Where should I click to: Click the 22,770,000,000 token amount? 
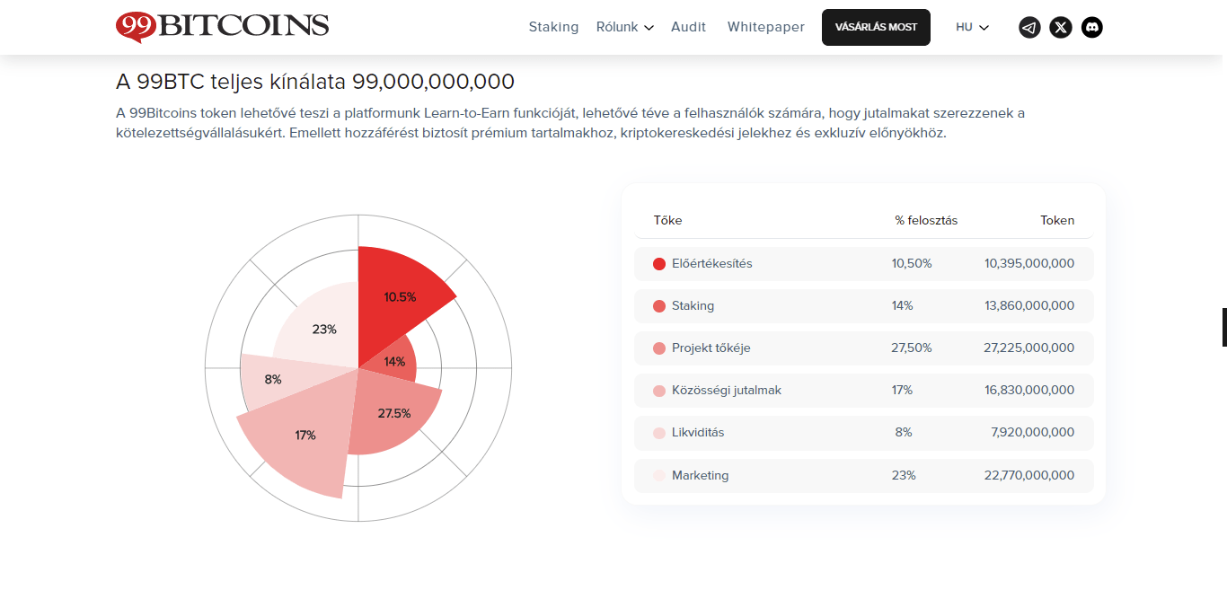pyautogui.click(x=1029, y=475)
